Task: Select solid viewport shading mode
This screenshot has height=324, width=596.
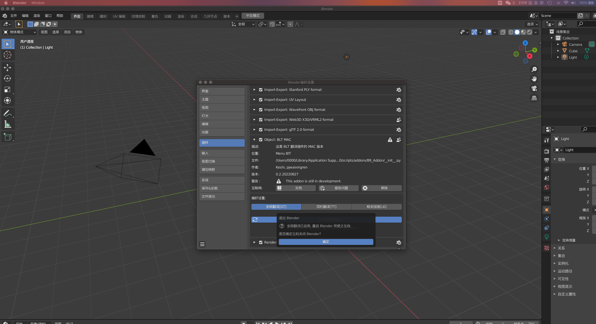Action: point(517,32)
